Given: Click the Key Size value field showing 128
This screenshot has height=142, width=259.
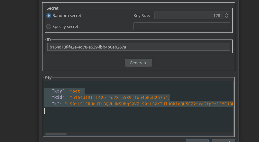Looking at the screenshot, I should (188, 15).
